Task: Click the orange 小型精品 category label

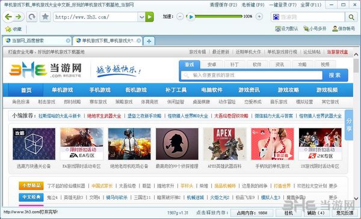Action: click(31, 185)
